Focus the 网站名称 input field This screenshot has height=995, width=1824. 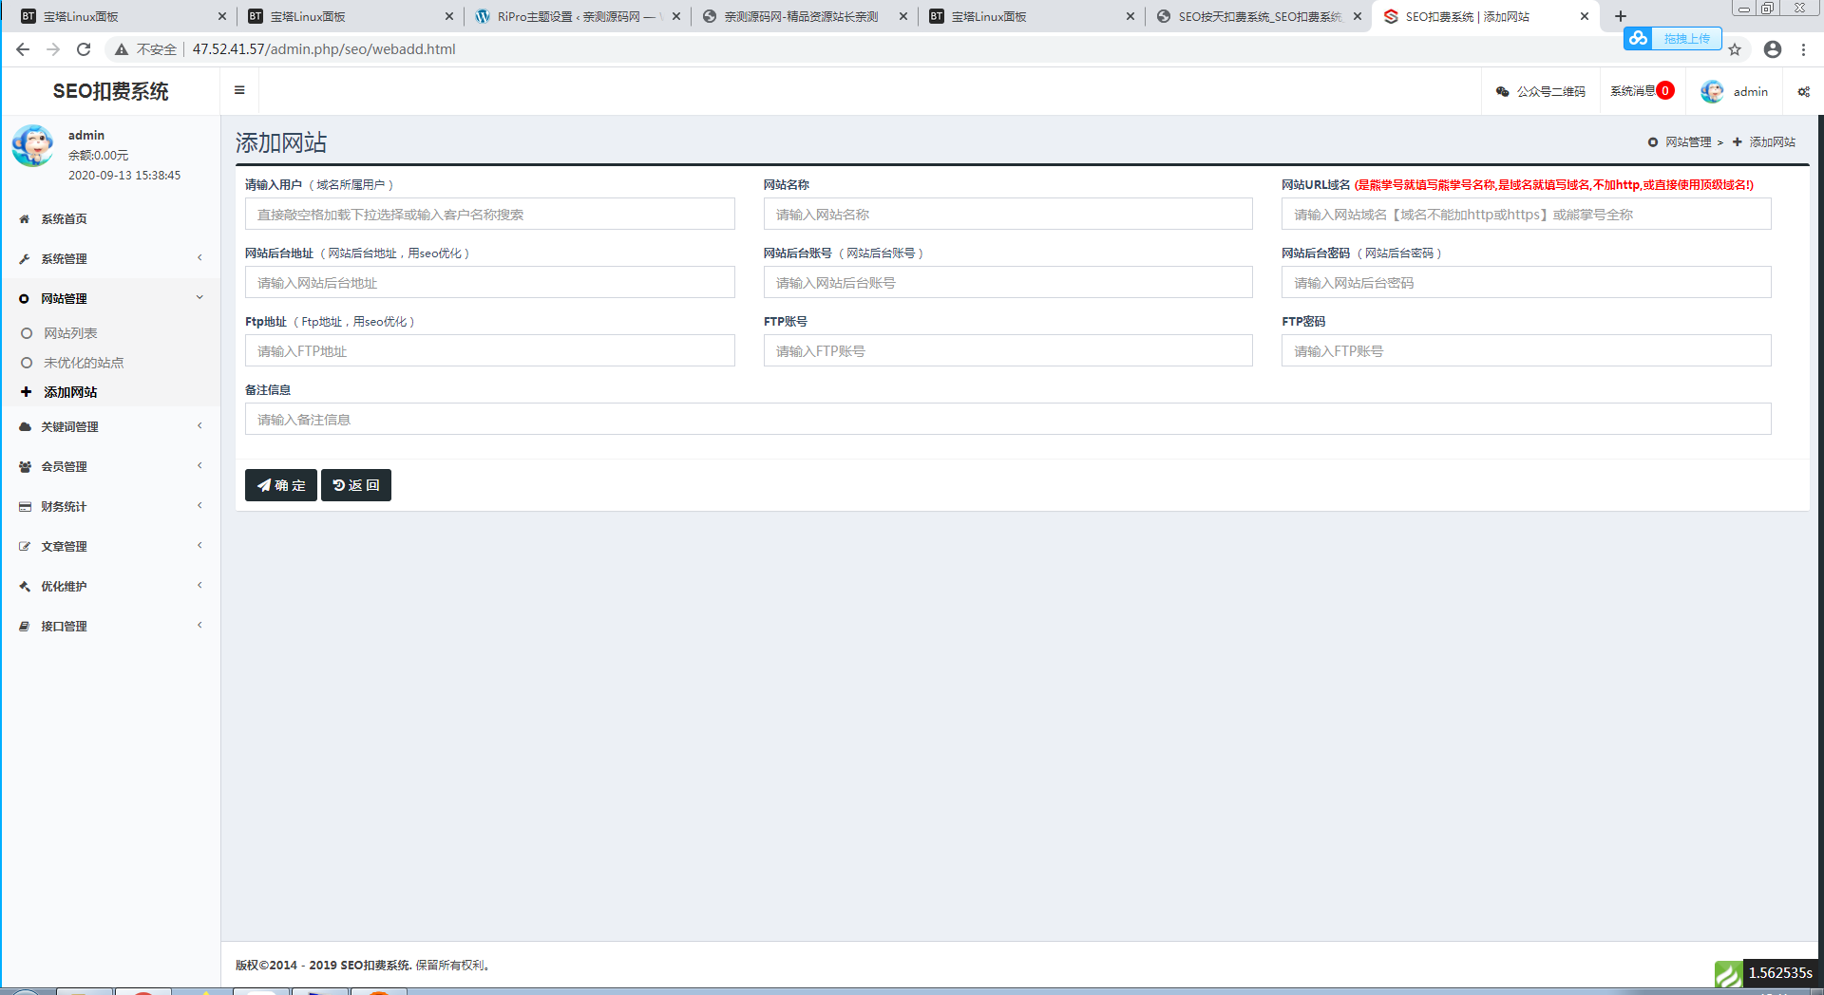tap(1008, 214)
